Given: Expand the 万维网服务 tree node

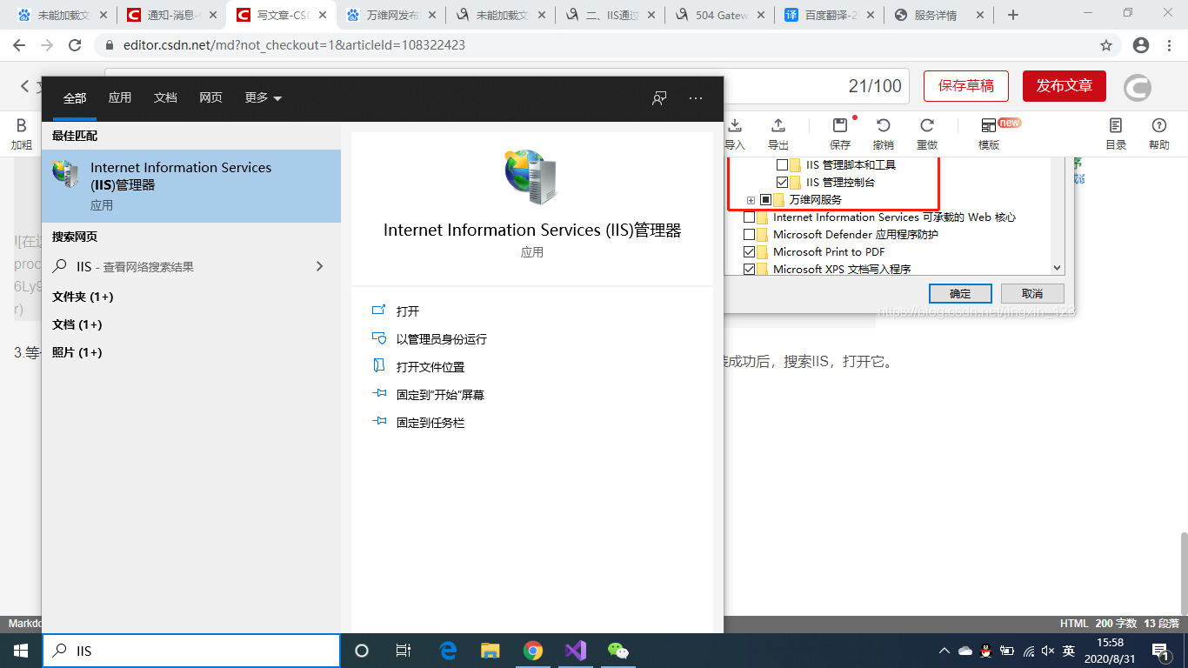Looking at the screenshot, I should [750, 199].
